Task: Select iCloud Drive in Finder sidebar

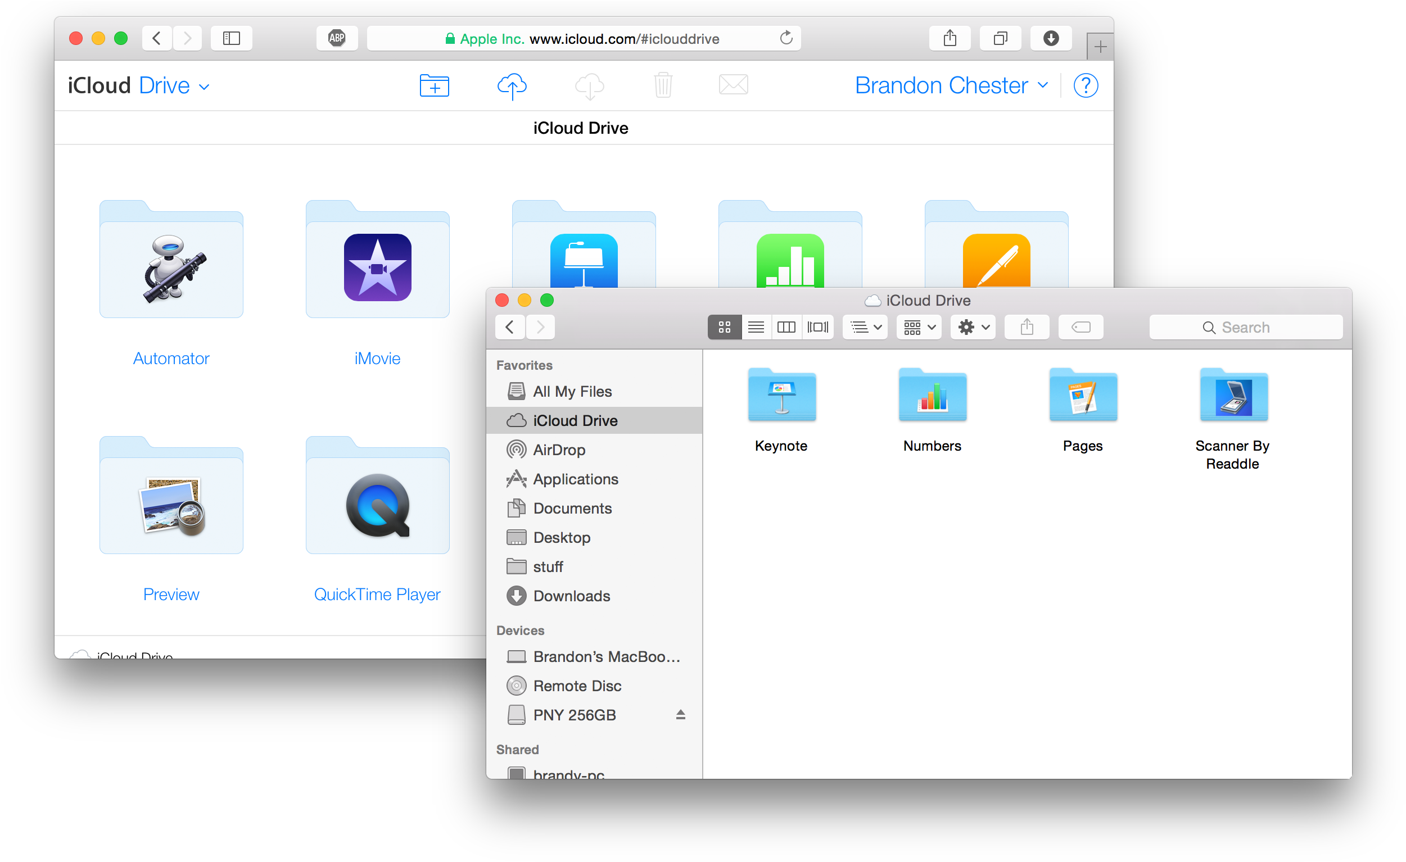Action: (594, 420)
